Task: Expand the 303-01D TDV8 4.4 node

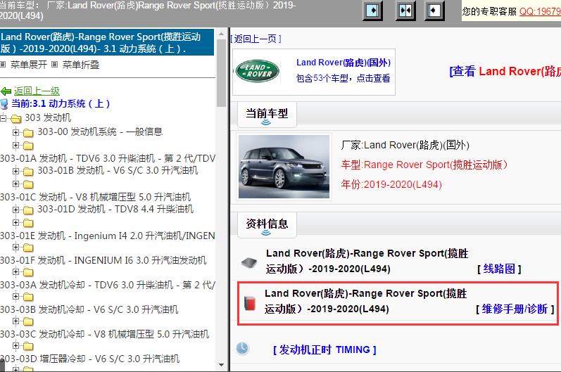Action: pyautogui.click(x=15, y=210)
